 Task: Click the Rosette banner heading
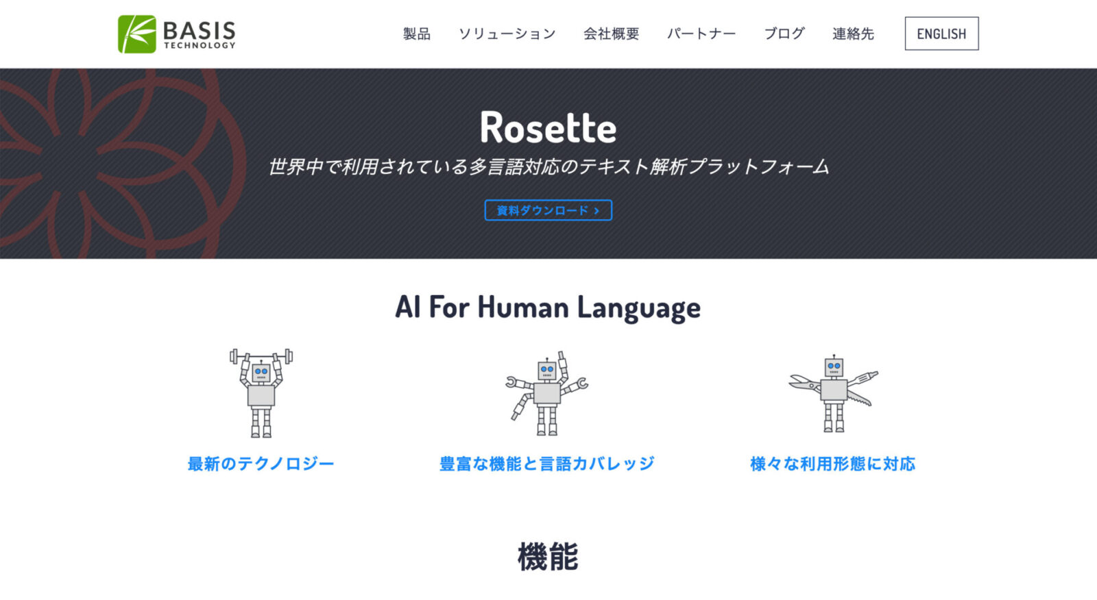tap(548, 128)
